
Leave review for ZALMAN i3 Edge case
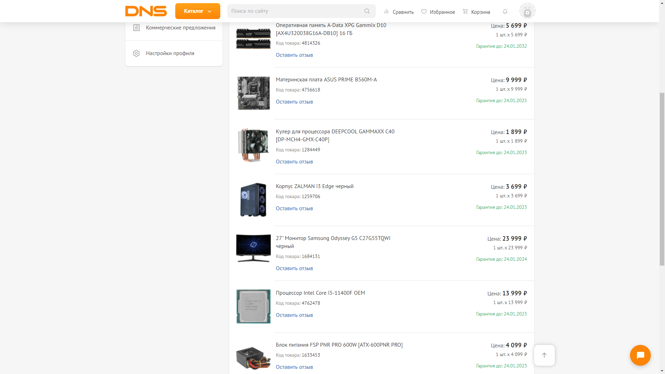point(294,208)
